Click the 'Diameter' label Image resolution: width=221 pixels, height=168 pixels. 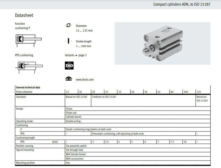[81, 26]
